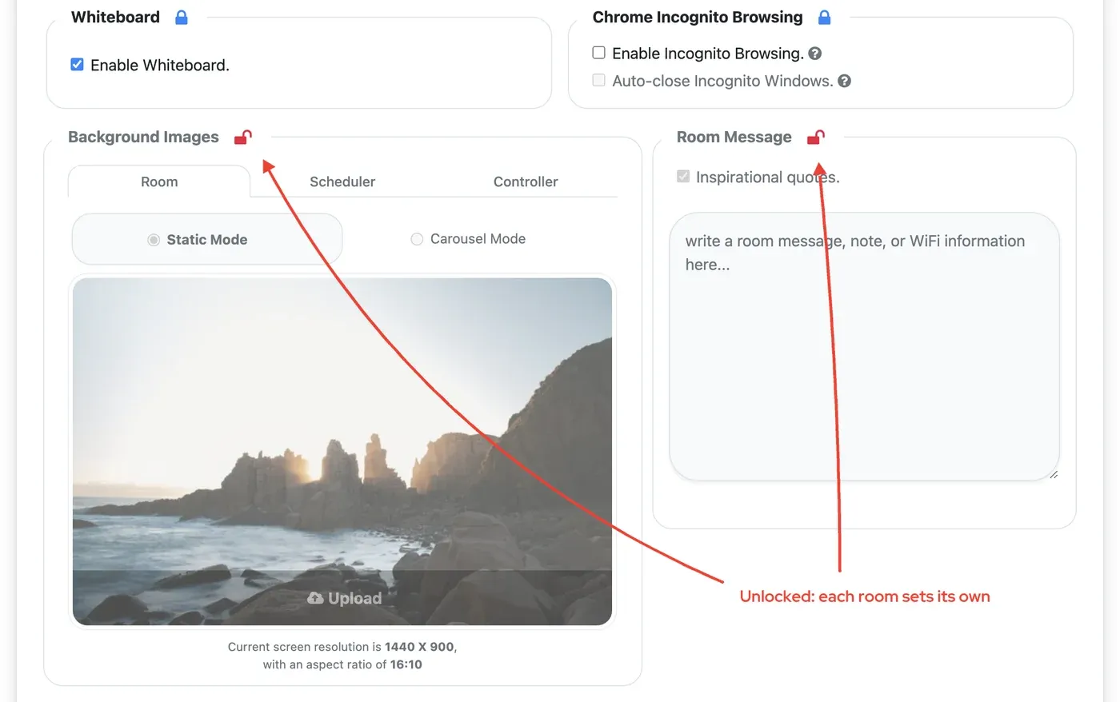
Task: Click the 'Current screen resolution is 1440 X 900' text
Action: pyautogui.click(x=342, y=647)
